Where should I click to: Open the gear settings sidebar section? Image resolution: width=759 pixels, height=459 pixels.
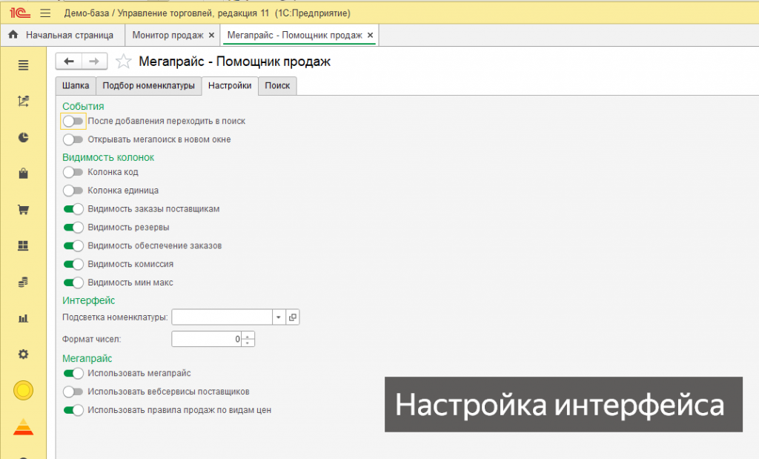(x=23, y=354)
